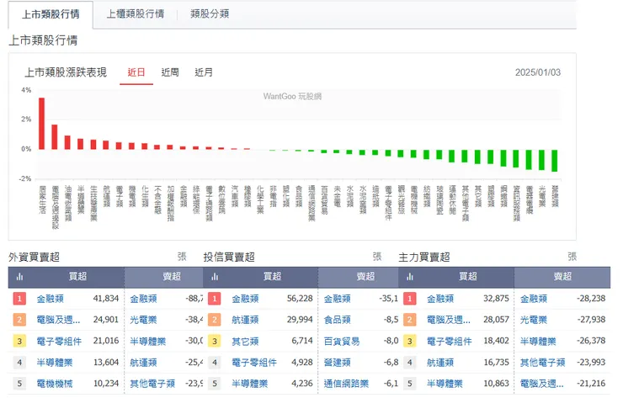This screenshot has height=398, width=623.
Task: Open 其它類 in 投信 買超 column
Action: click(245, 341)
